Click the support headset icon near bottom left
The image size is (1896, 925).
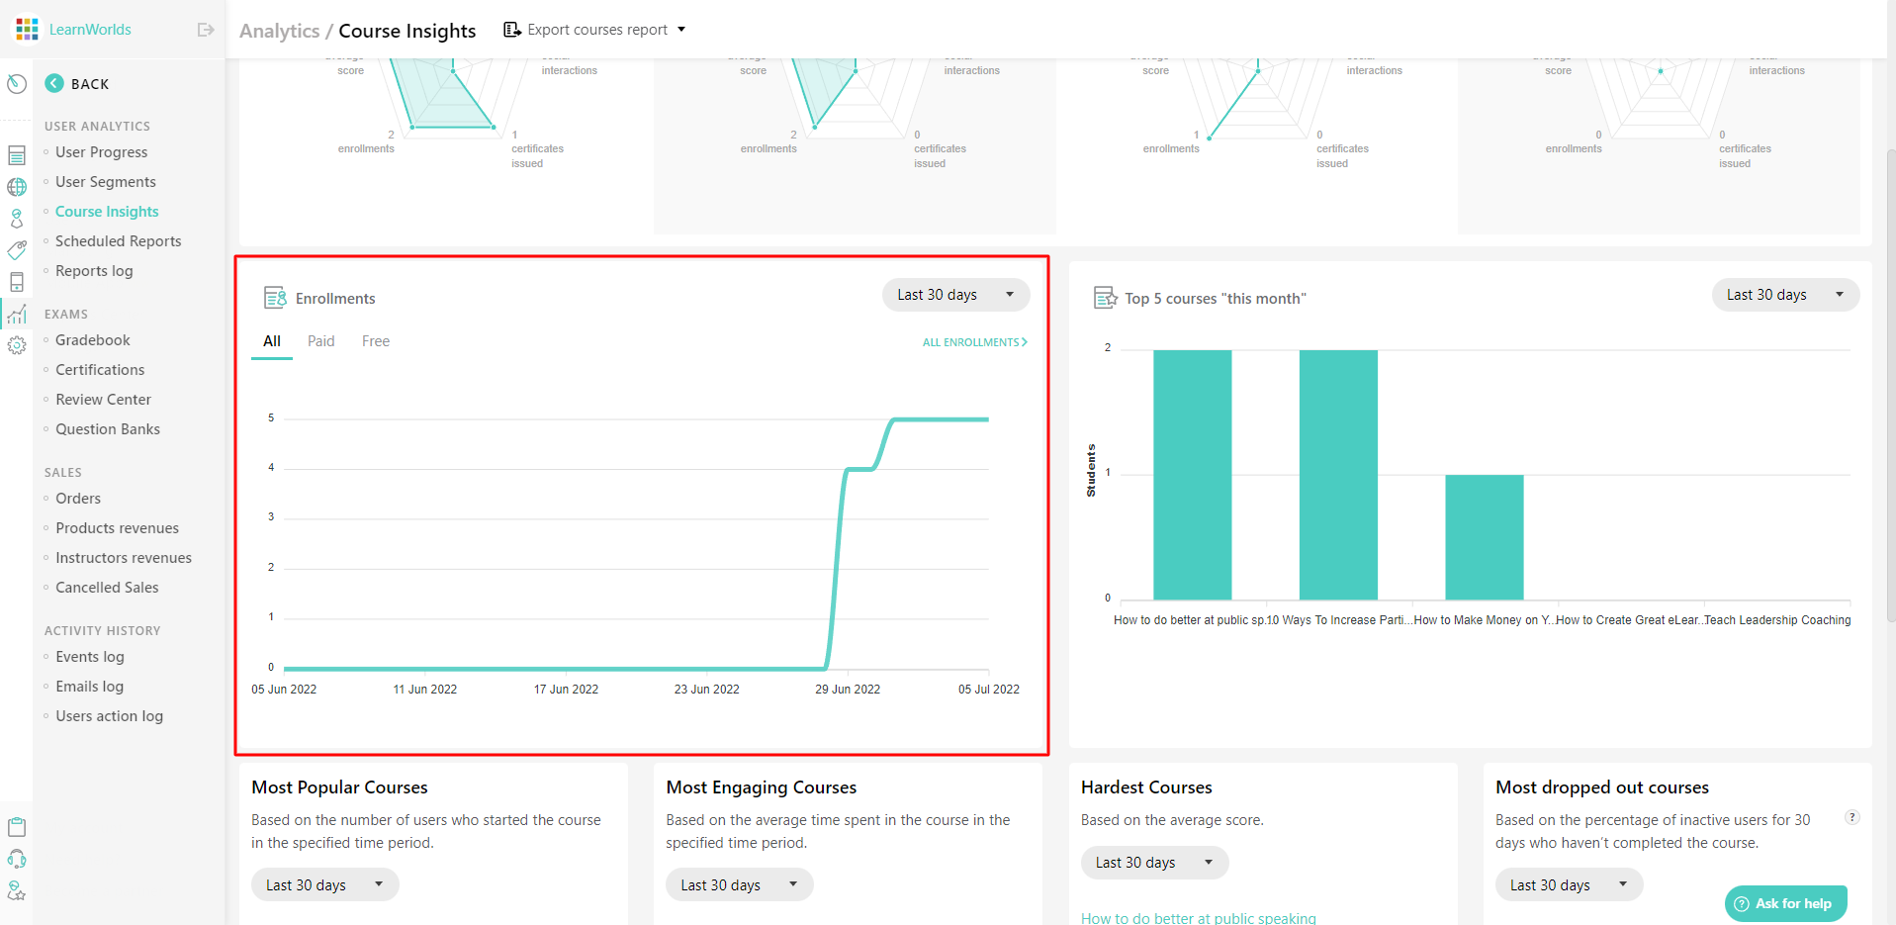[x=17, y=859]
